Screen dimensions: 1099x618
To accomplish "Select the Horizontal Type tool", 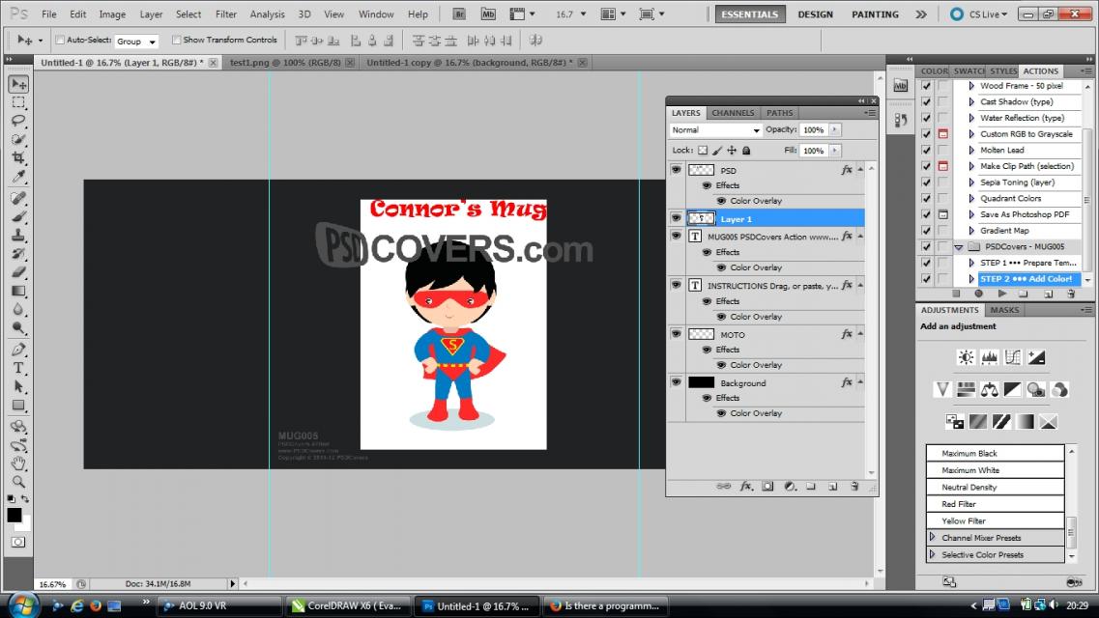I will (18, 368).
